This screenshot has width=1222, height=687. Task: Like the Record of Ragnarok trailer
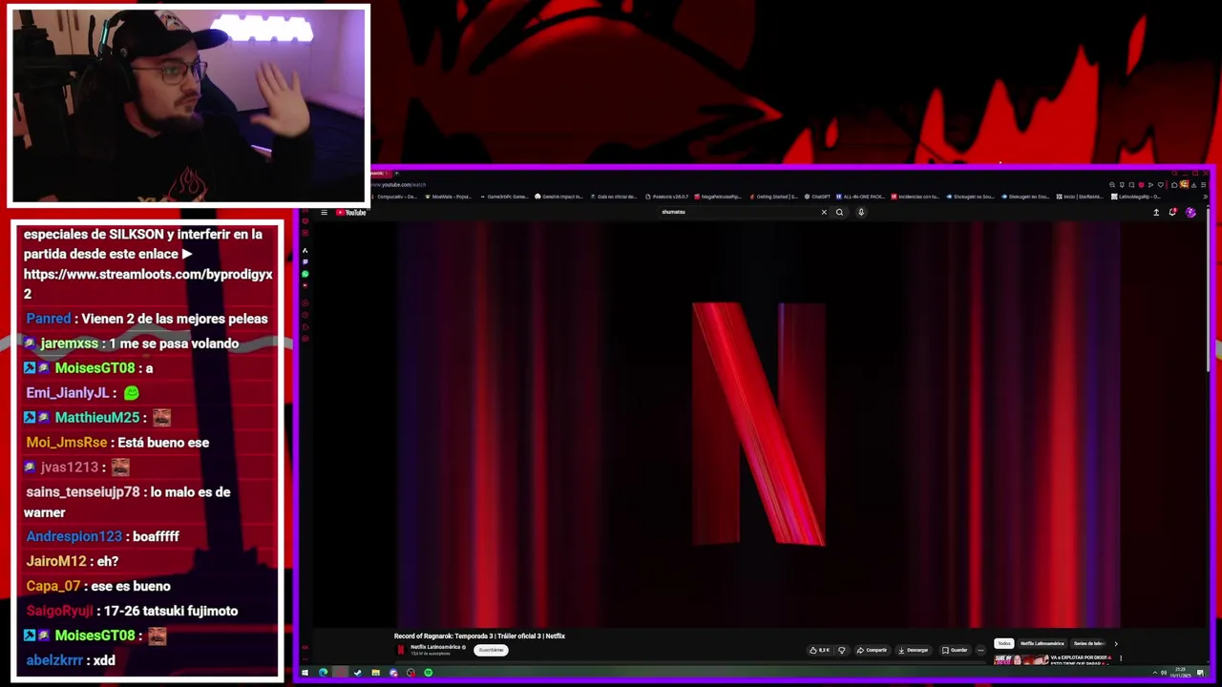pos(819,650)
